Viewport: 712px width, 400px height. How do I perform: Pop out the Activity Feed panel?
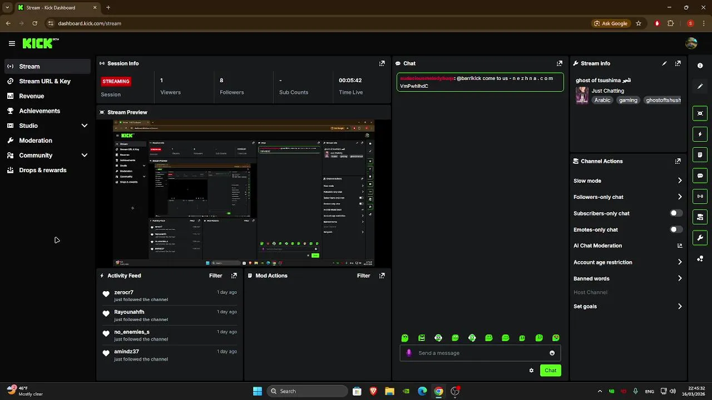(234, 276)
